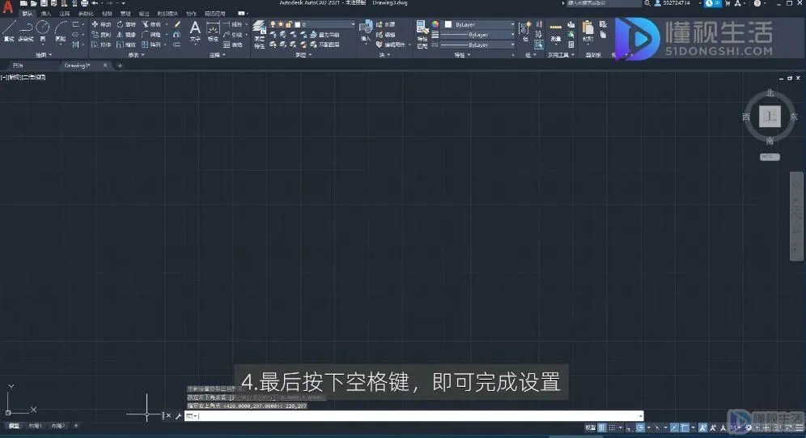Expand the 修改 (Modify) panel
Image resolution: width=806 pixels, height=438 pixels.
[x=135, y=54]
